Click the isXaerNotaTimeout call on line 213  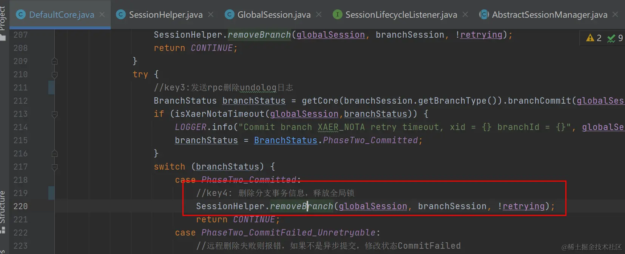[220, 114]
